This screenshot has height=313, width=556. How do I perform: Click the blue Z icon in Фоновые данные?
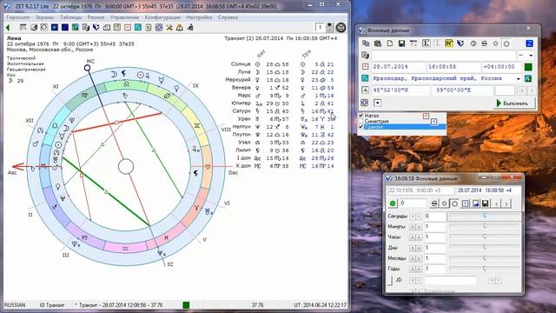point(529,43)
